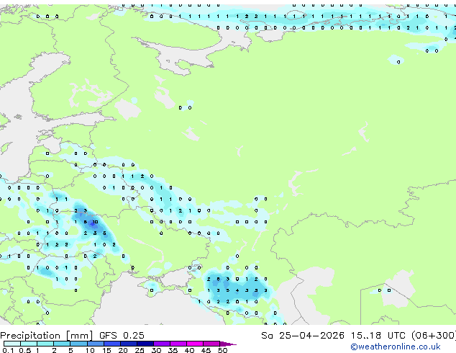Click the 20–25 mm legend swatch
The width and height of the screenshot is (456, 353).
(x=128, y=344)
